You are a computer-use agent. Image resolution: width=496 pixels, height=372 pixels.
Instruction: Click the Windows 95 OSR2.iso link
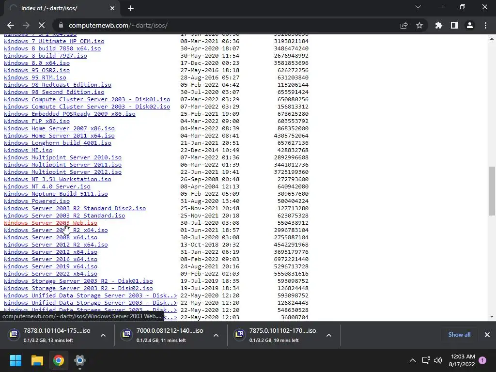click(x=37, y=70)
